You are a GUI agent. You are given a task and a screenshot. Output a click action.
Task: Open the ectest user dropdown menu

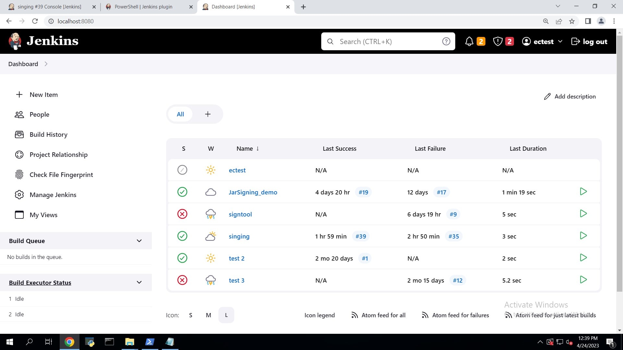(560, 41)
